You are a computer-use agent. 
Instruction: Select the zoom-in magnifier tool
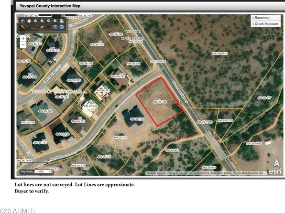click(35, 21)
